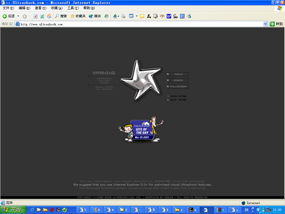Launch the site in POPUP mode
This screenshot has width=285, height=214.
[178, 74]
